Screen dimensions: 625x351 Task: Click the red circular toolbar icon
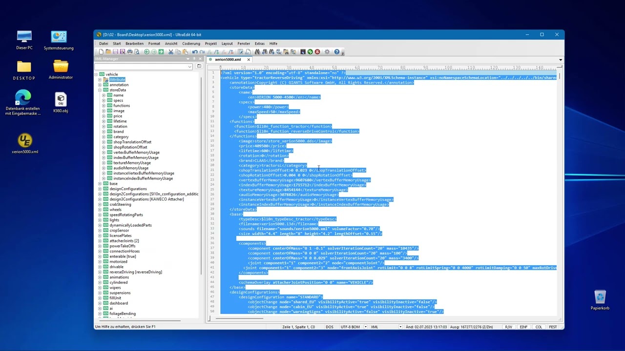tap(317, 52)
